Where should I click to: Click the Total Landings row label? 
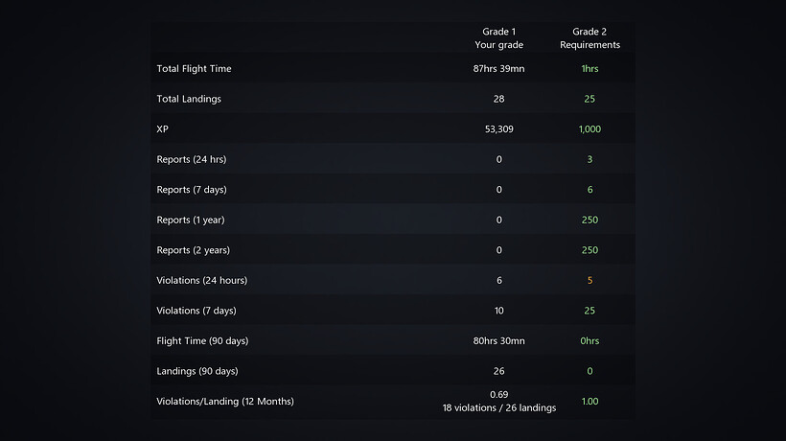point(189,99)
